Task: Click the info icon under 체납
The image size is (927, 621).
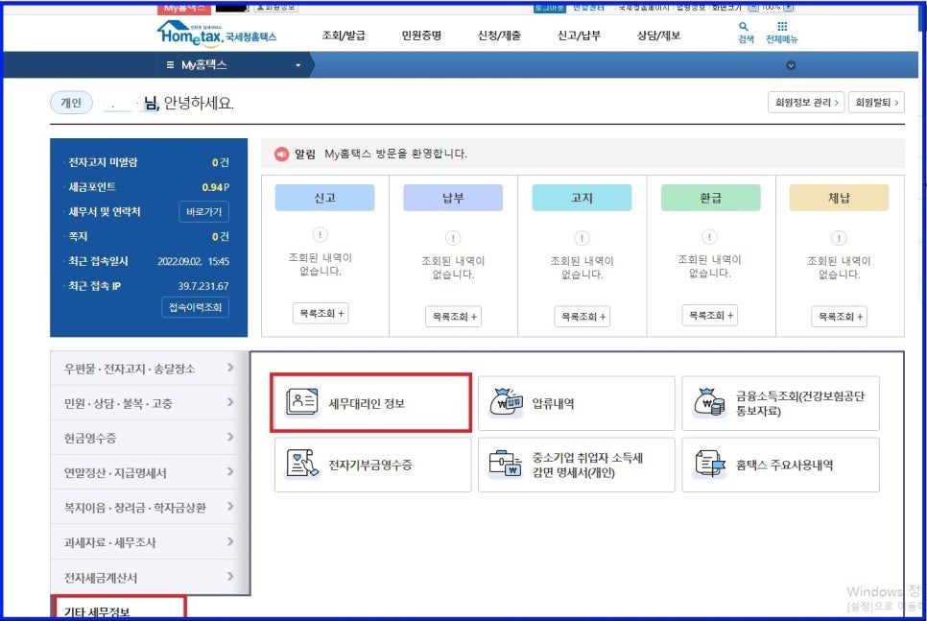Action: (x=839, y=238)
